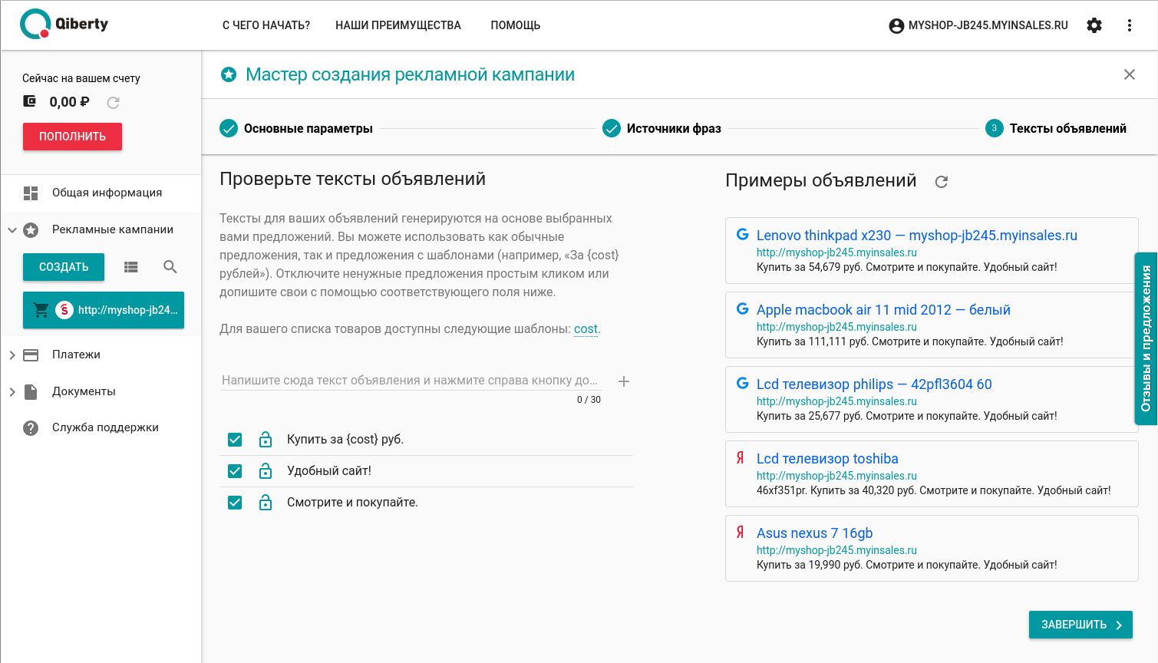Refresh the account balance
The image size is (1158, 663).
pyautogui.click(x=114, y=102)
